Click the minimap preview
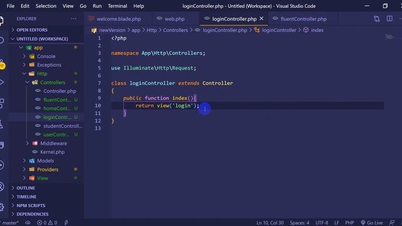 (x=390, y=37)
